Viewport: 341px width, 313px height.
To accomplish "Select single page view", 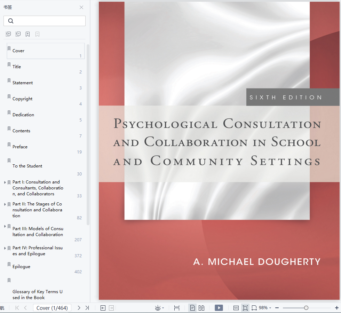I will tap(192, 308).
